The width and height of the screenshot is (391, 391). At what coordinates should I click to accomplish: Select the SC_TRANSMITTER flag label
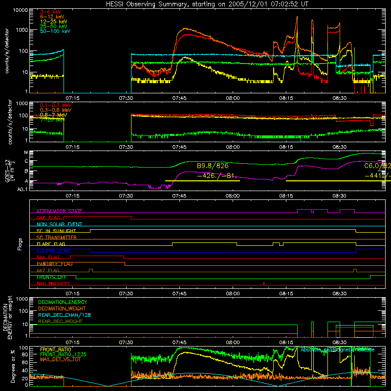point(57,238)
